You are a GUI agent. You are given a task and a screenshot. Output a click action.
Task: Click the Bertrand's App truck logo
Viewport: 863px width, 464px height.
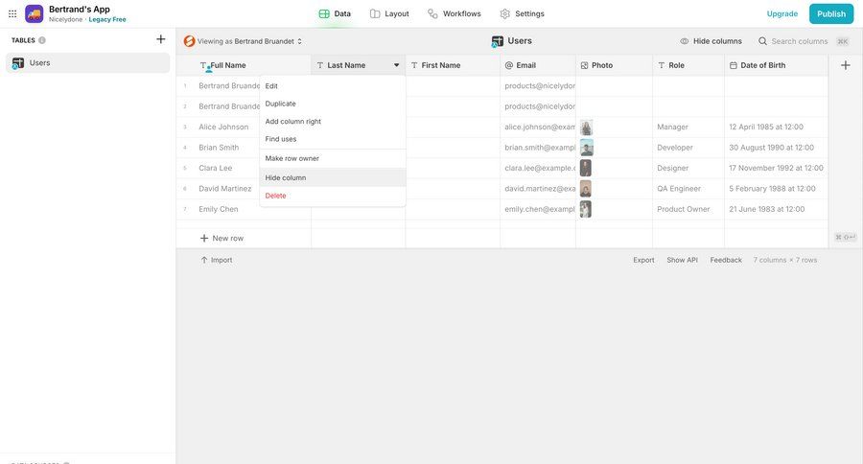coord(35,13)
